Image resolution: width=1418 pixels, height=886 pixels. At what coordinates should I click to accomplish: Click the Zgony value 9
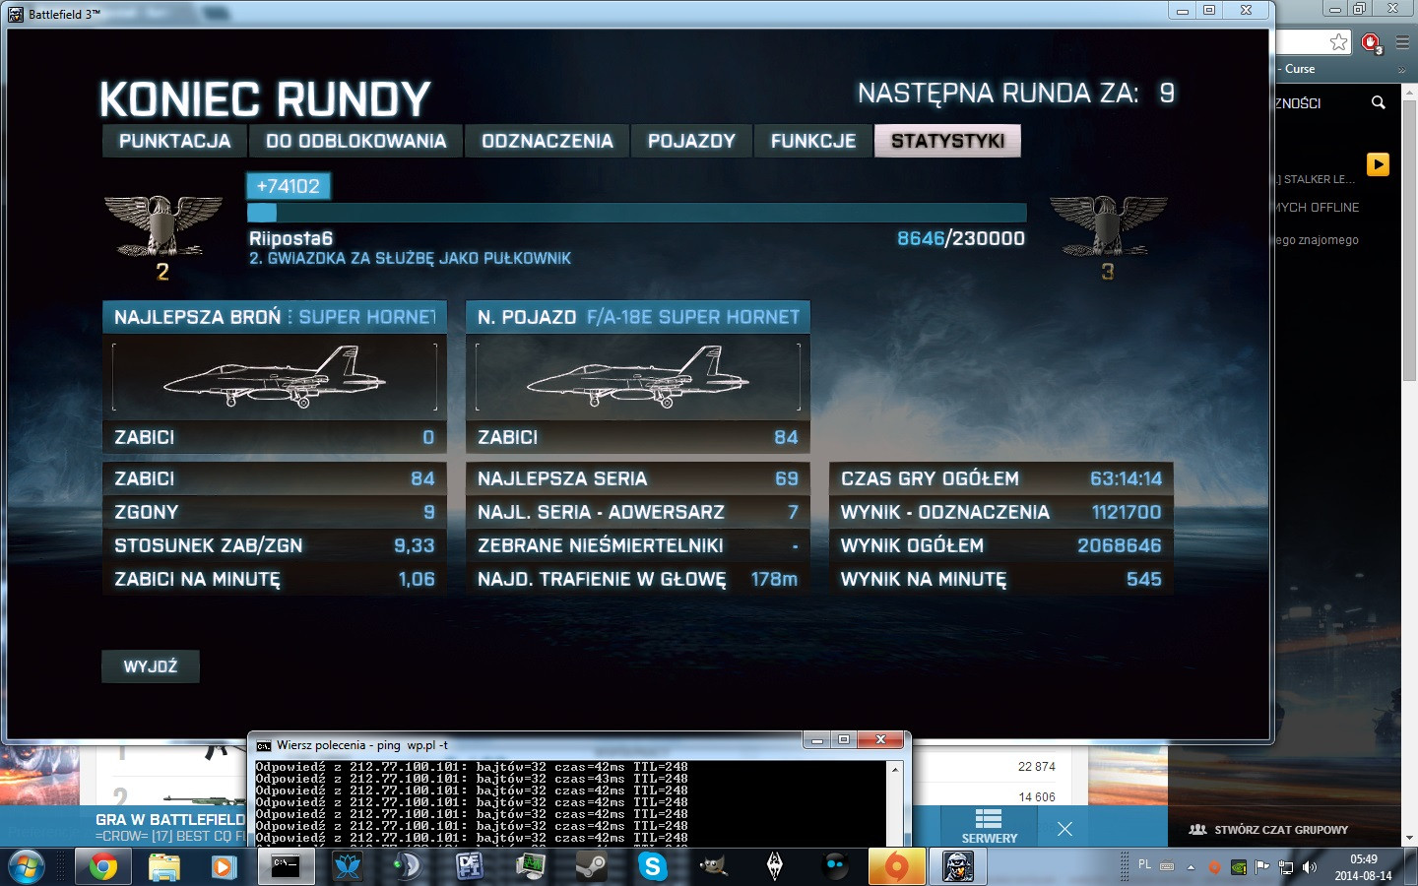click(429, 512)
